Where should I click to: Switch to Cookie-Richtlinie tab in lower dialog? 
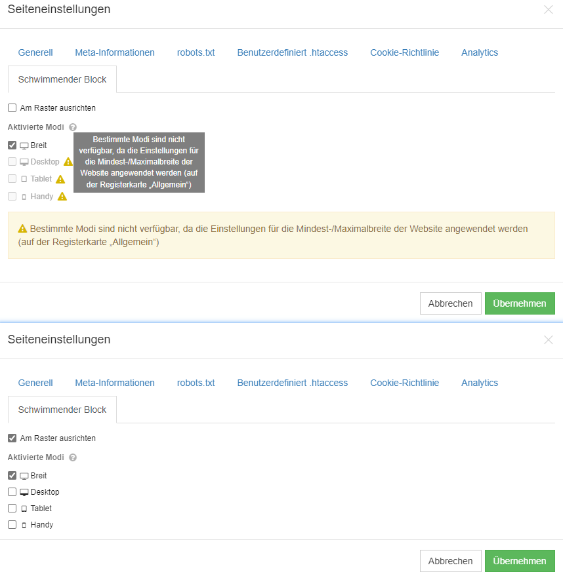(x=405, y=383)
